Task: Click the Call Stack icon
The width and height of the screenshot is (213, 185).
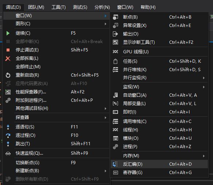Action: tap(115, 122)
